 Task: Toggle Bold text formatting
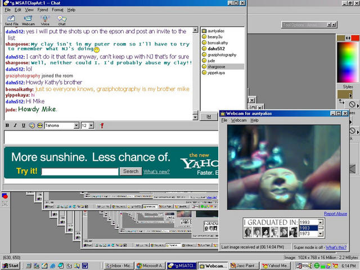coord(7,125)
